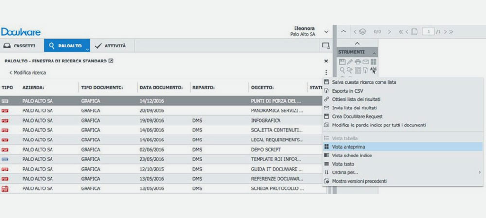Screen dimensions: 486x218
Task: Click GUIDA IT DOCUWARE object cell
Action: 277,169
